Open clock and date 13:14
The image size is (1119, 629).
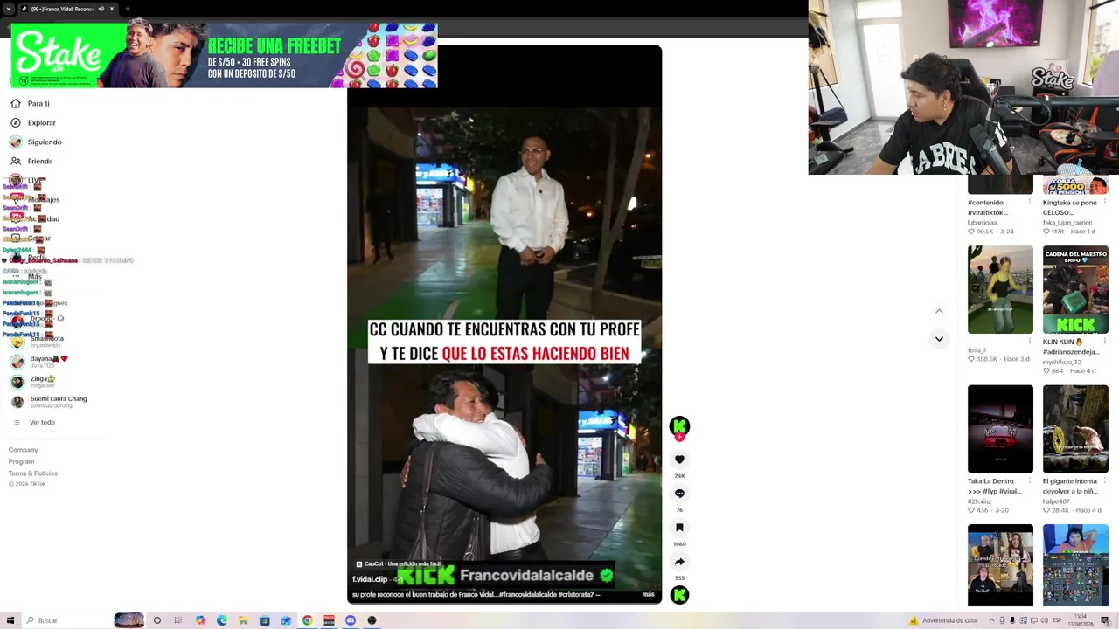click(1081, 620)
